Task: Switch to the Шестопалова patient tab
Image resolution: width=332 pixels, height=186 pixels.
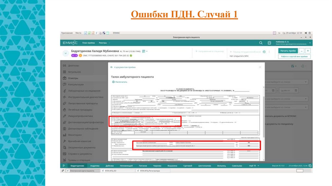Action: tap(205, 166)
